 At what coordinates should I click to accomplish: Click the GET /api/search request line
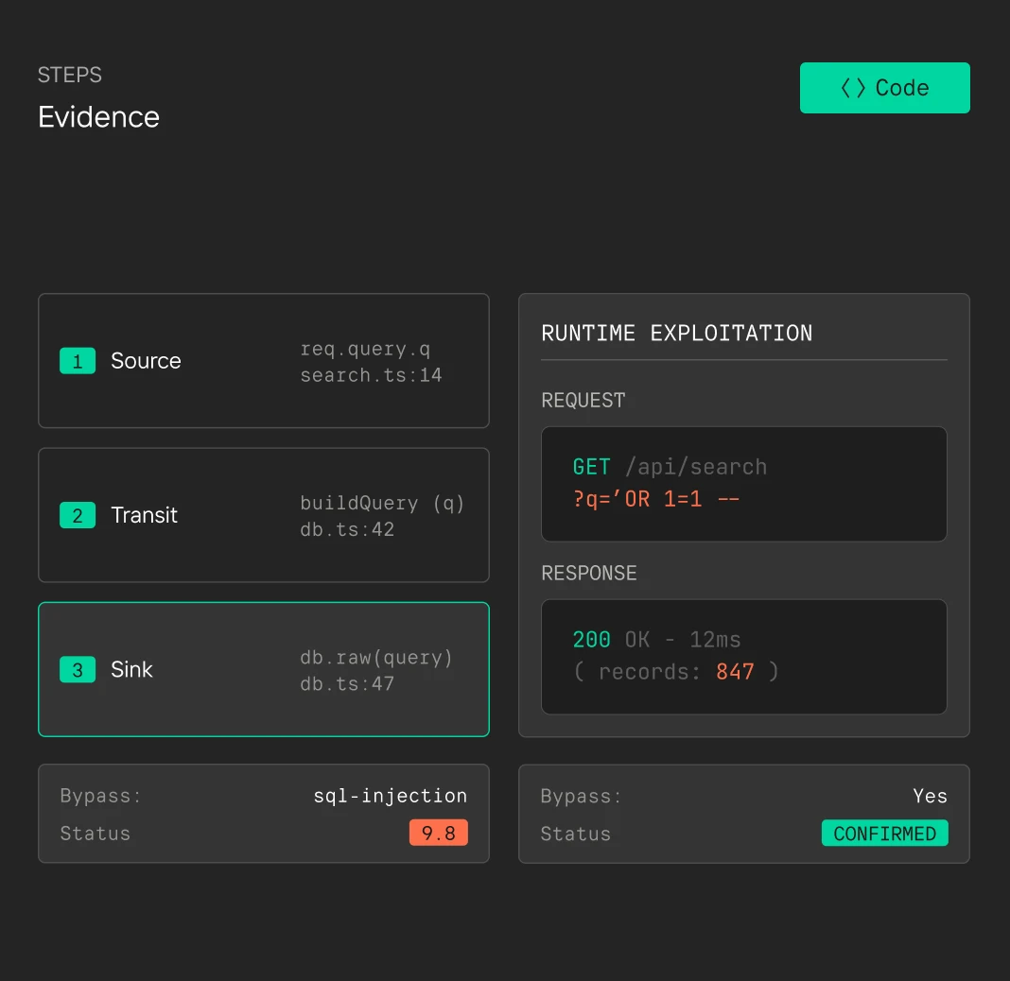670,467
